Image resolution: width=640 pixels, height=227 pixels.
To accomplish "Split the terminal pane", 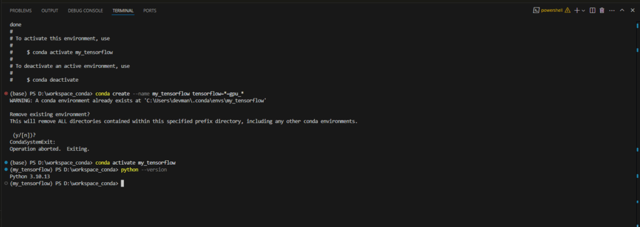I will pyautogui.click(x=592, y=11).
